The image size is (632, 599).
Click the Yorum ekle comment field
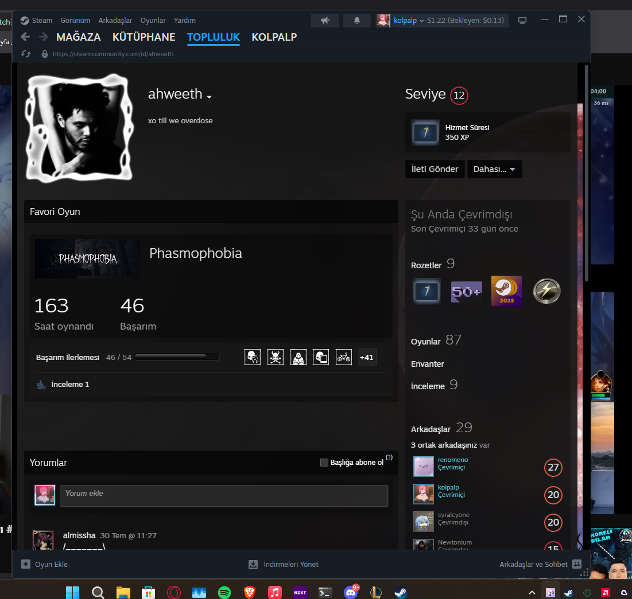(224, 496)
